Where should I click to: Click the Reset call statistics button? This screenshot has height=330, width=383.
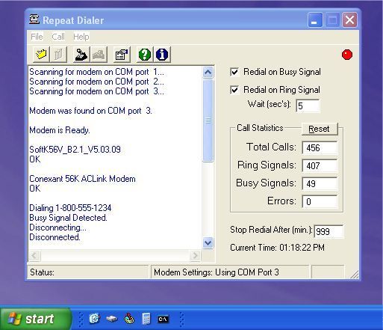pos(320,129)
